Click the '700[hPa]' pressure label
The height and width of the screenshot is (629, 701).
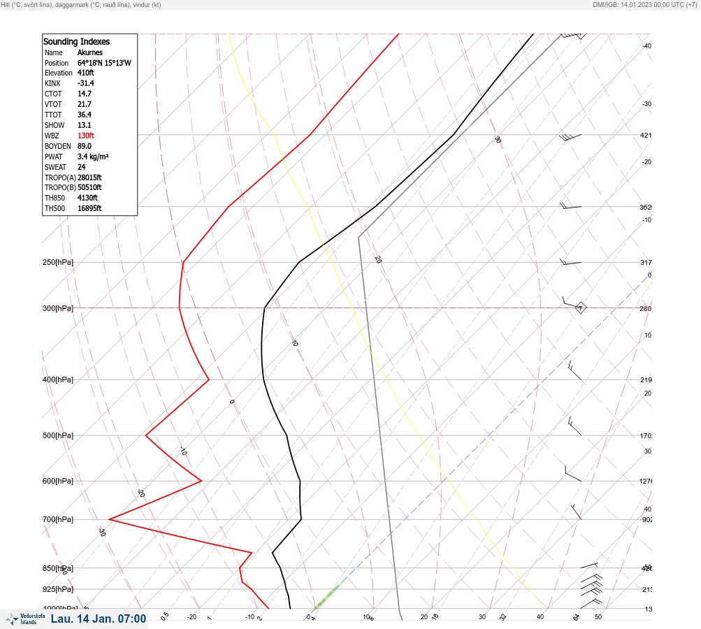pyautogui.click(x=58, y=519)
